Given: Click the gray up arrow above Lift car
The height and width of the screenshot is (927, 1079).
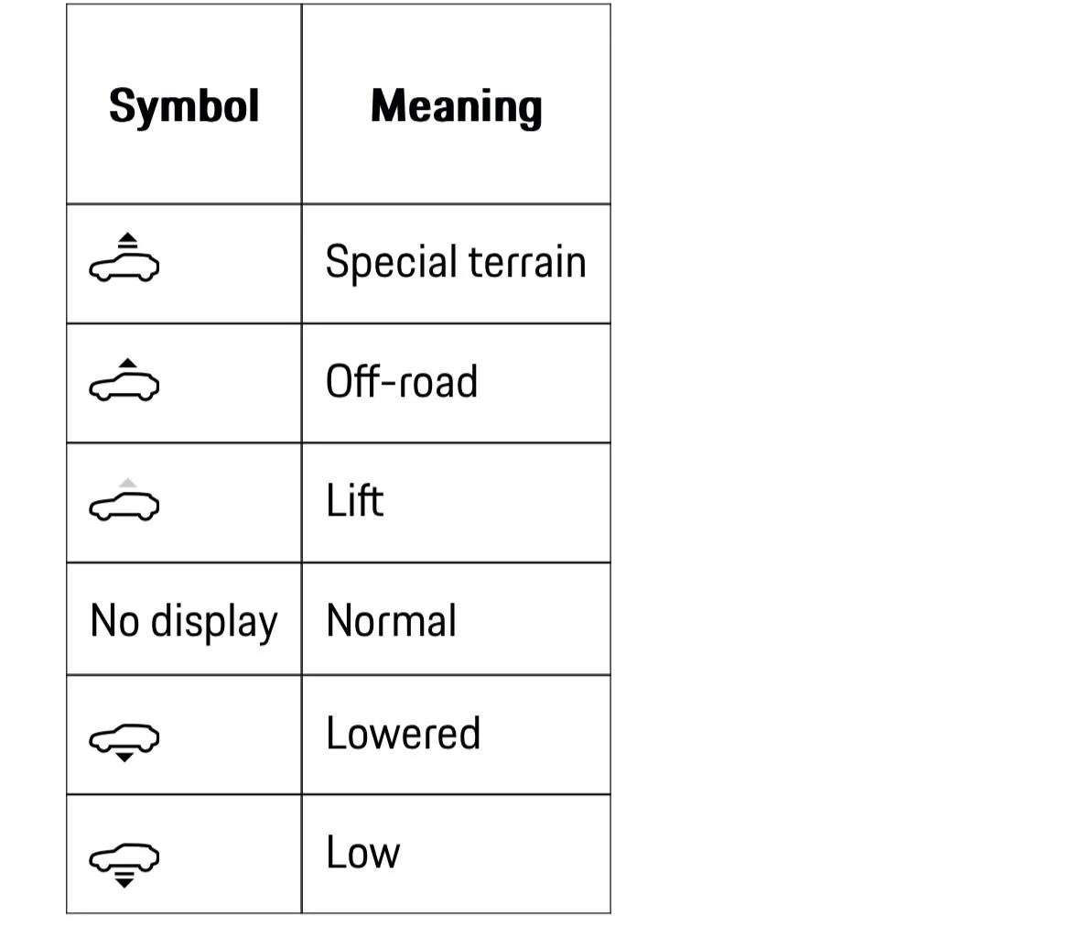Looking at the screenshot, I should pos(128,483).
